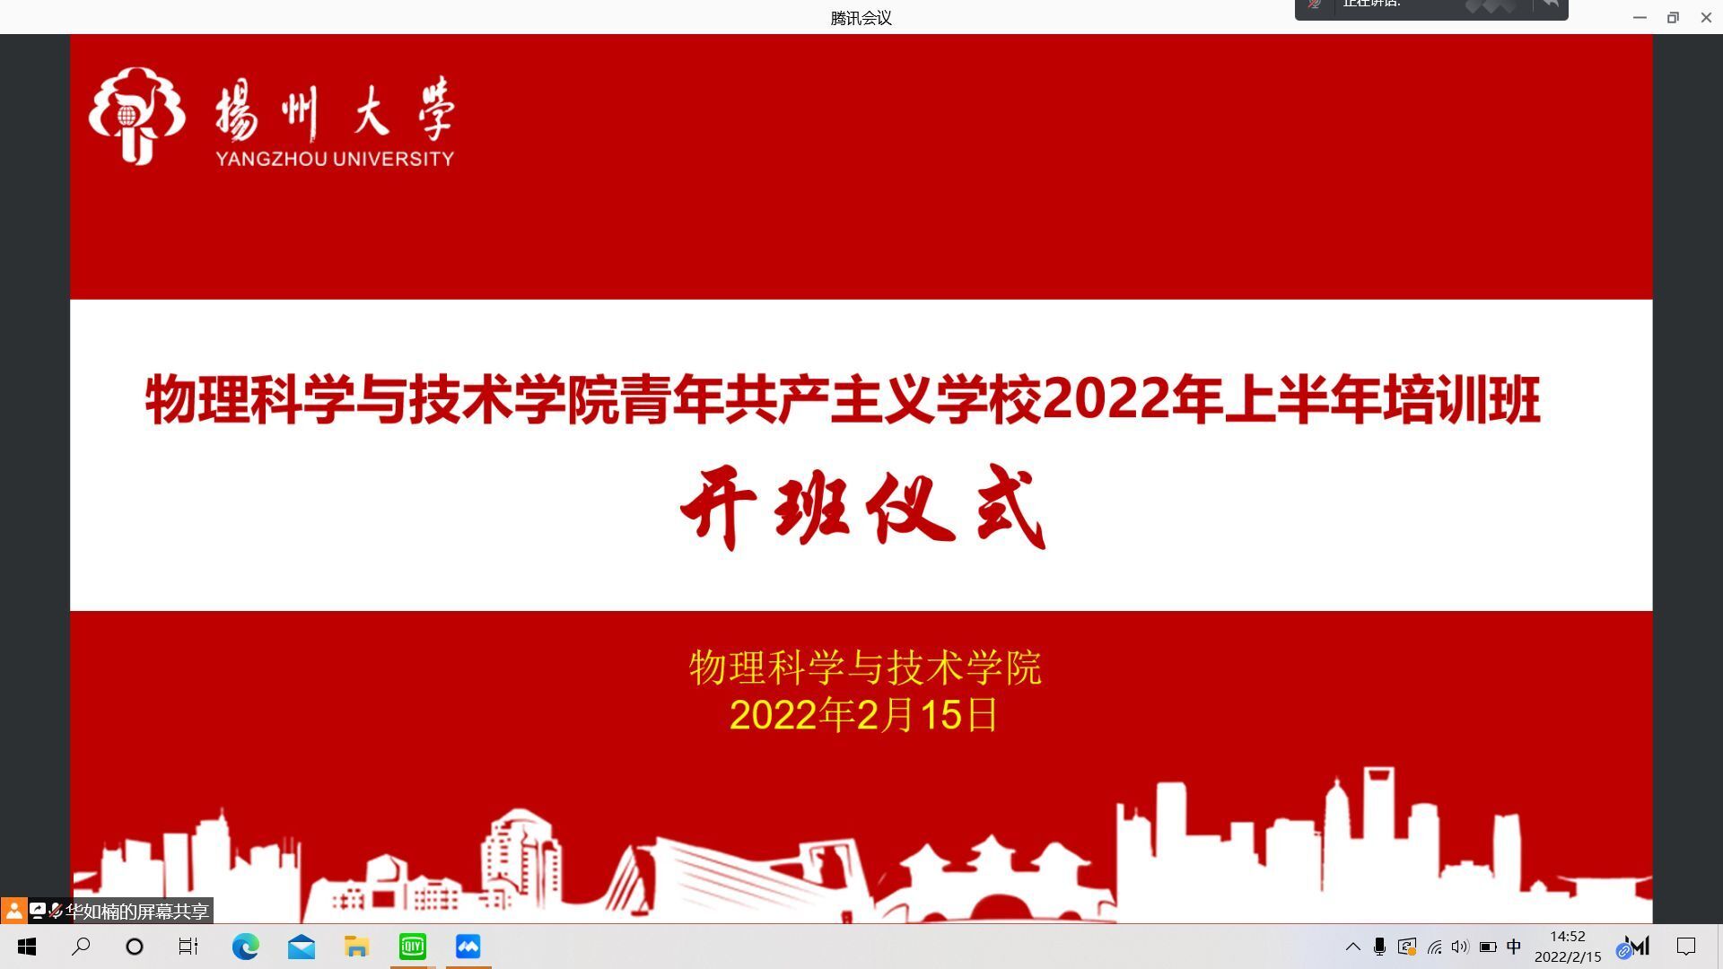Viewport: 1723px width, 969px height.
Task: Open Windows search magnifier
Action: click(x=81, y=947)
